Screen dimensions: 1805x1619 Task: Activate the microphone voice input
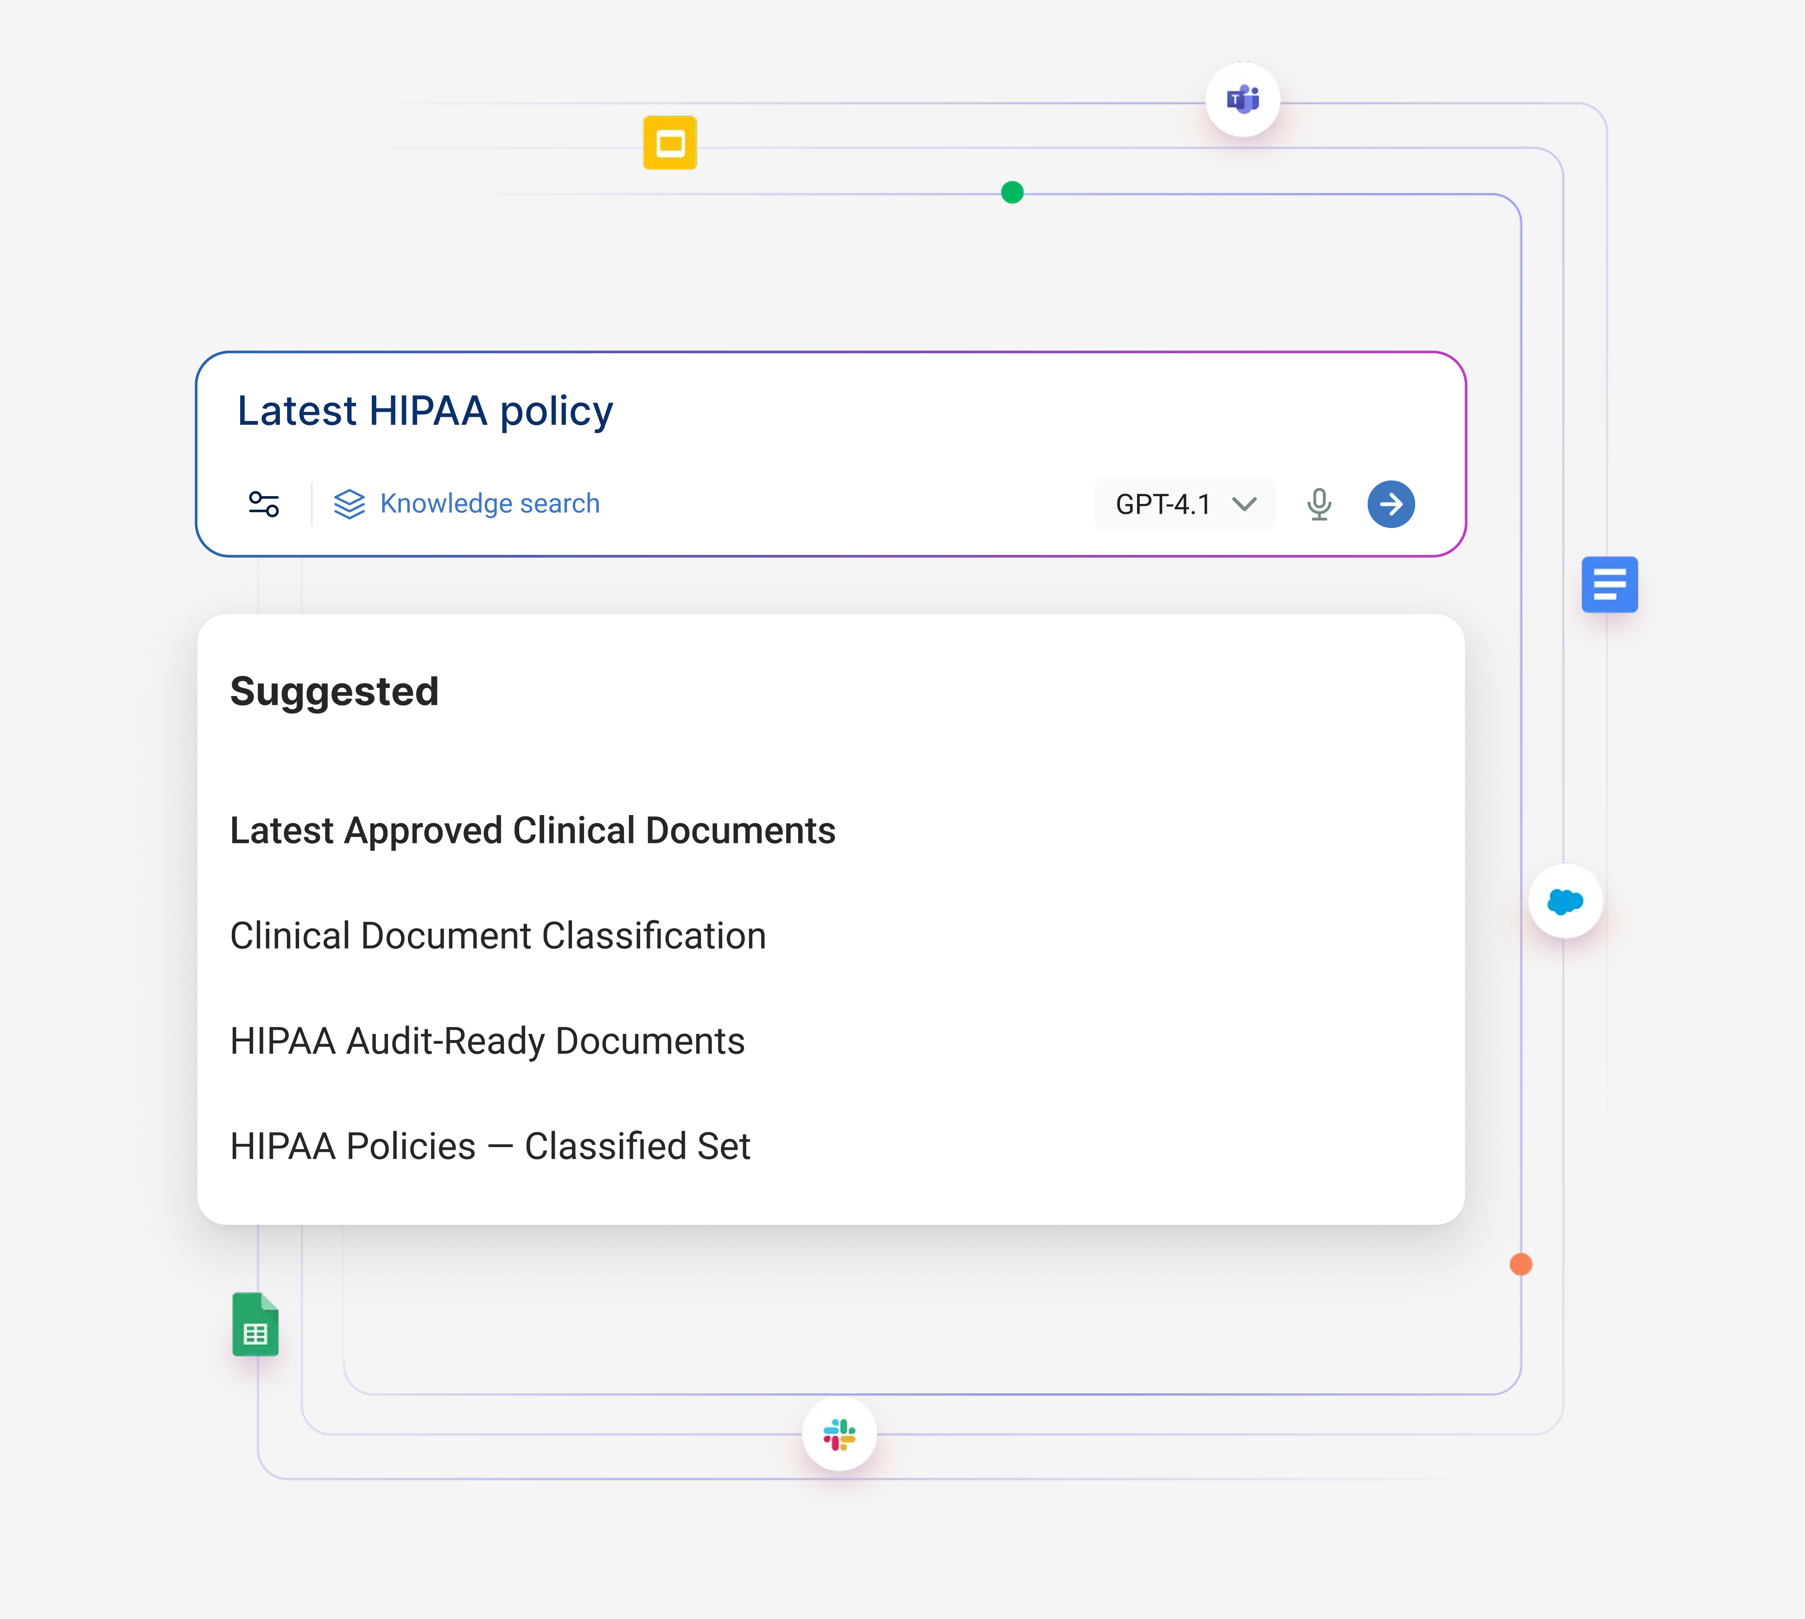click(1319, 504)
